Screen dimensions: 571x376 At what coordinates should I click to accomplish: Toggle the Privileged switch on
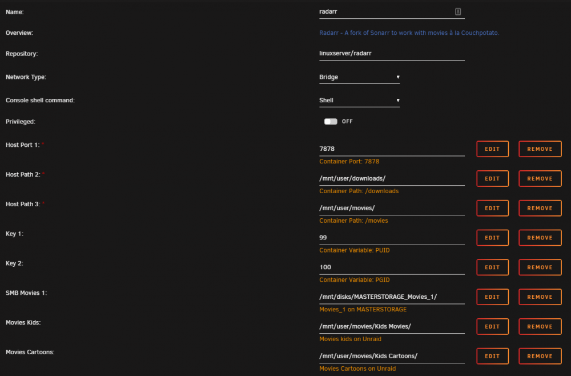pyautogui.click(x=331, y=121)
